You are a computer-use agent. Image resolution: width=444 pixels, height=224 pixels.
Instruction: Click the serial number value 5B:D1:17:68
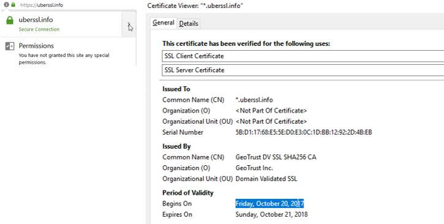click(304, 132)
